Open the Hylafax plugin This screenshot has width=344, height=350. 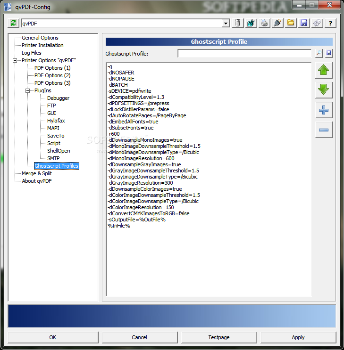coord(56,121)
